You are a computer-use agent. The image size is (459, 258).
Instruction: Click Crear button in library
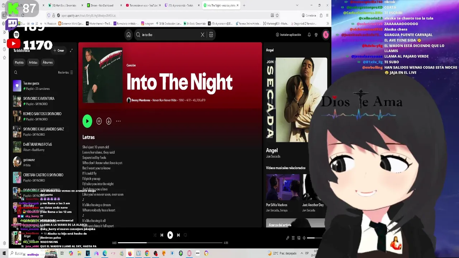[x=59, y=51]
